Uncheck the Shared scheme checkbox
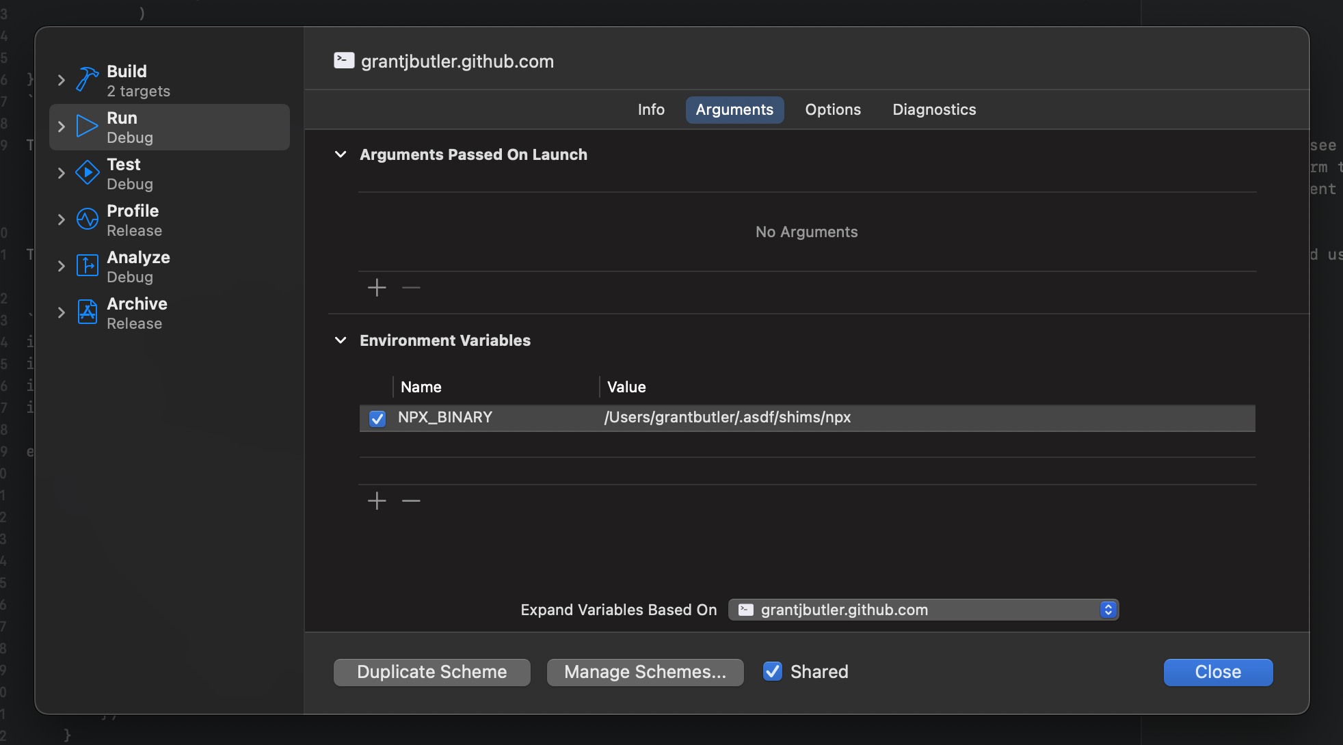 click(773, 672)
